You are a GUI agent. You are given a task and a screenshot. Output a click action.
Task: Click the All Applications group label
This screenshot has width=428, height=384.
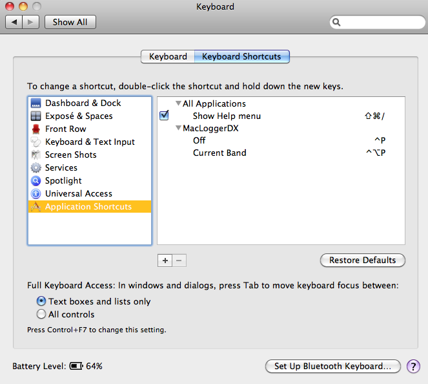point(214,103)
